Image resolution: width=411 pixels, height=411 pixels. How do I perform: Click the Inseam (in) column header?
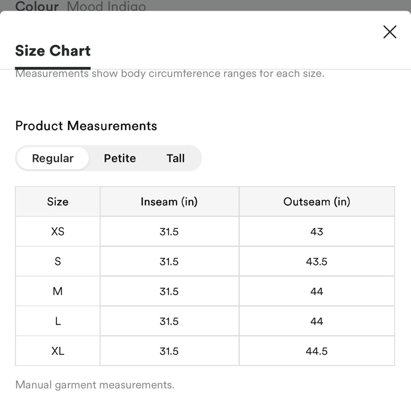pyautogui.click(x=169, y=201)
